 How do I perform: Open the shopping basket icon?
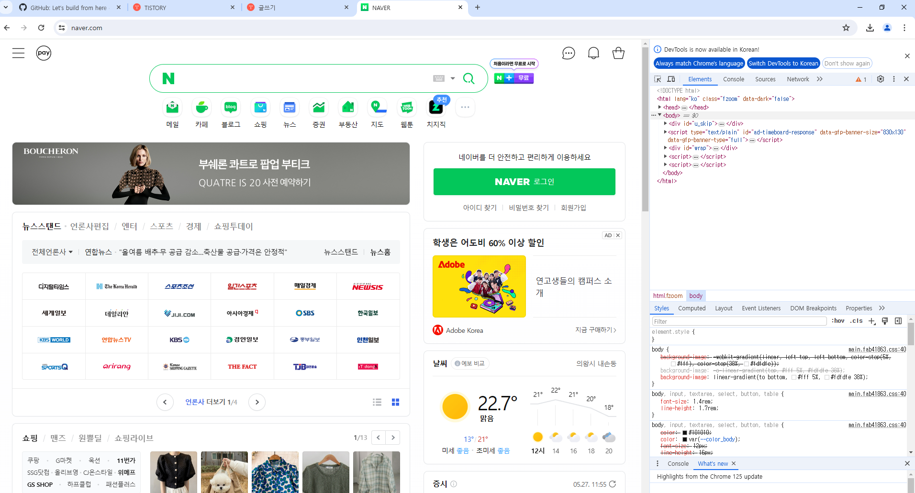point(618,53)
